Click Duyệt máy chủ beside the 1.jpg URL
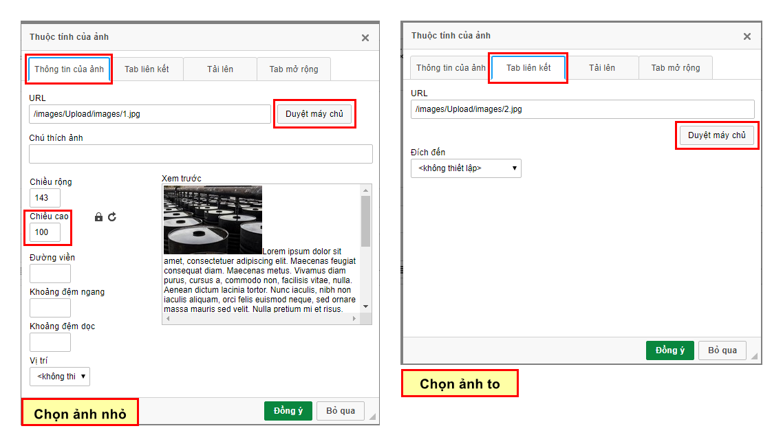783x446 pixels. [x=314, y=114]
